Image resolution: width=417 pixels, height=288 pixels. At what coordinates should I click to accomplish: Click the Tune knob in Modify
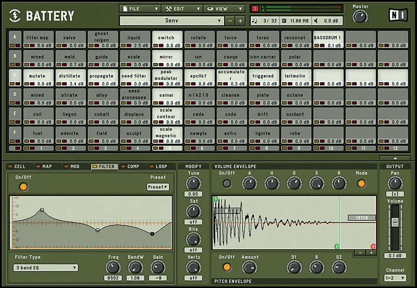(x=193, y=183)
